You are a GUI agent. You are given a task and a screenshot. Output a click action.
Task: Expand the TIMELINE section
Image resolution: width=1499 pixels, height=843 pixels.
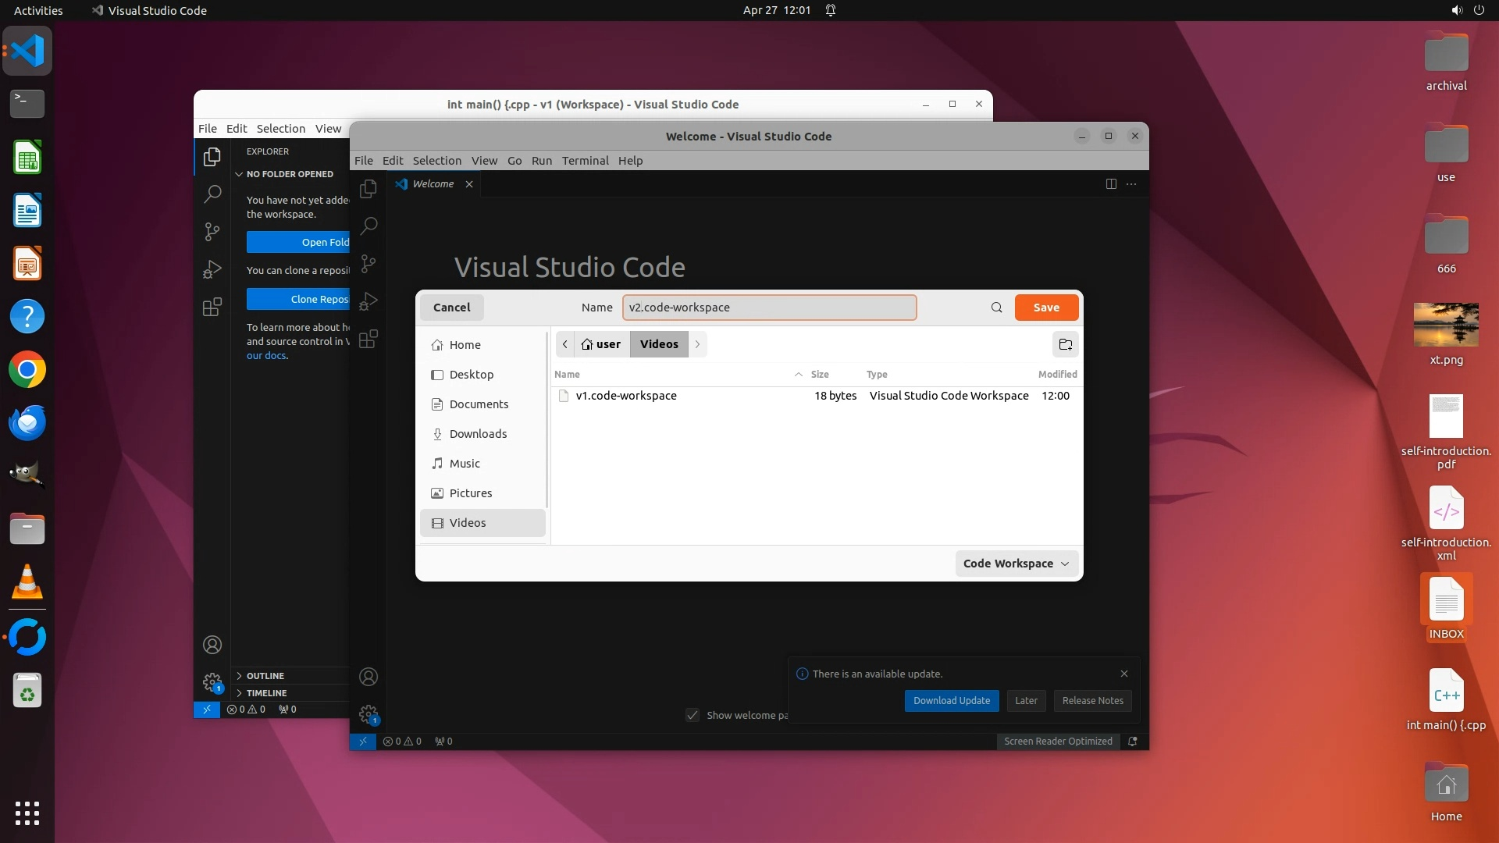[x=266, y=693]
